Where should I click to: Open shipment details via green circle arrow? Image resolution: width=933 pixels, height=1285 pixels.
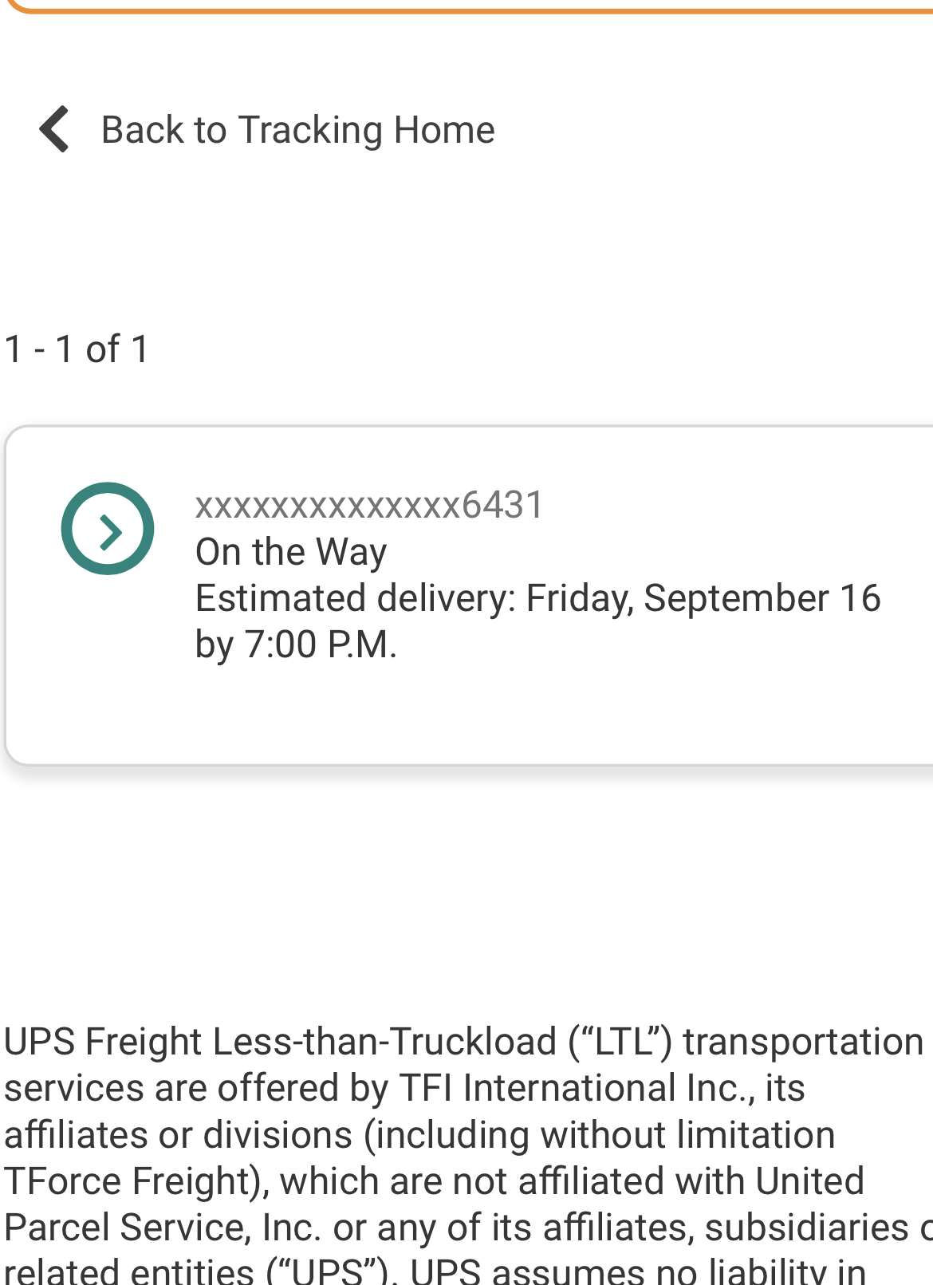108,529
